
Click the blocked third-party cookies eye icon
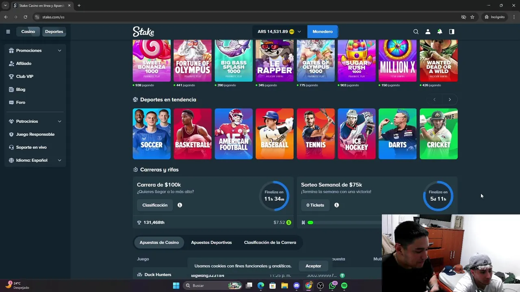tap(463, 17)
